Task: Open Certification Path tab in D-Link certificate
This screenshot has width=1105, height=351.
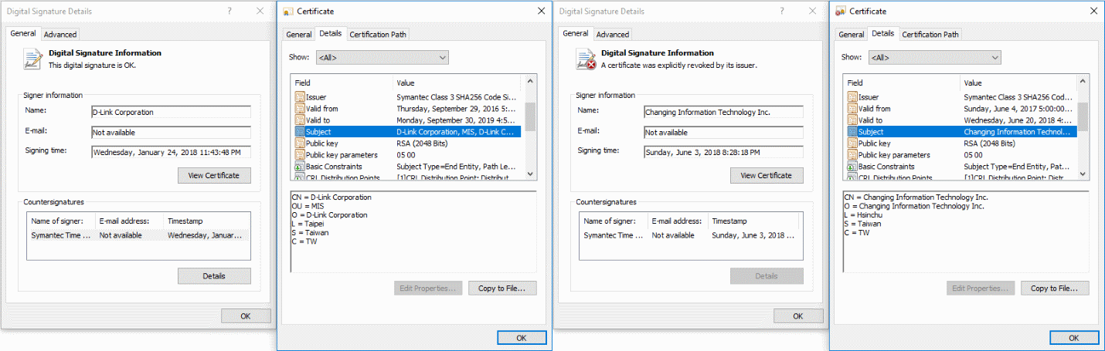Action: click(x=377, y=34)
